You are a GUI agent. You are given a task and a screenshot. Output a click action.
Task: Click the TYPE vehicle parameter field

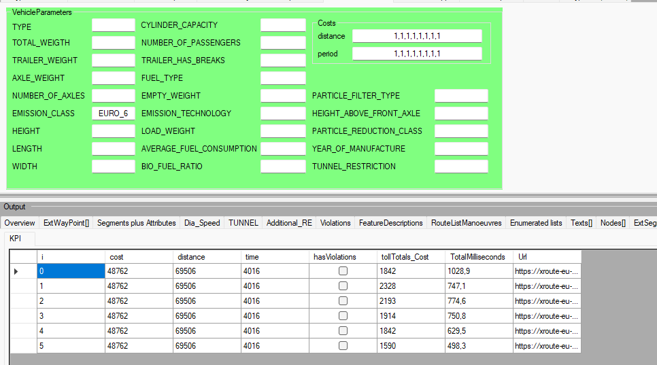(114, 25)
